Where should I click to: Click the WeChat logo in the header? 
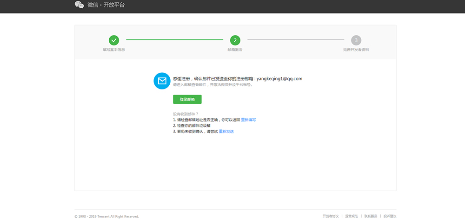tap(80, 5)
